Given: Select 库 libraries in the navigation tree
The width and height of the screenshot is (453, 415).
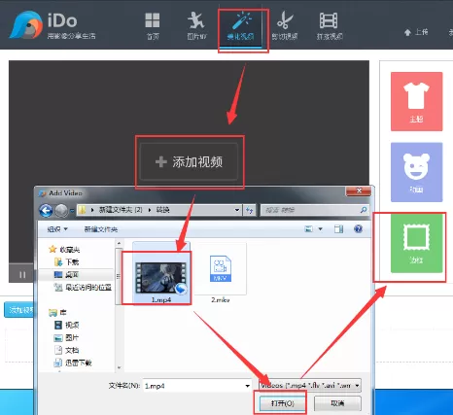Looking at the screenshot, I should pos(57,313).
